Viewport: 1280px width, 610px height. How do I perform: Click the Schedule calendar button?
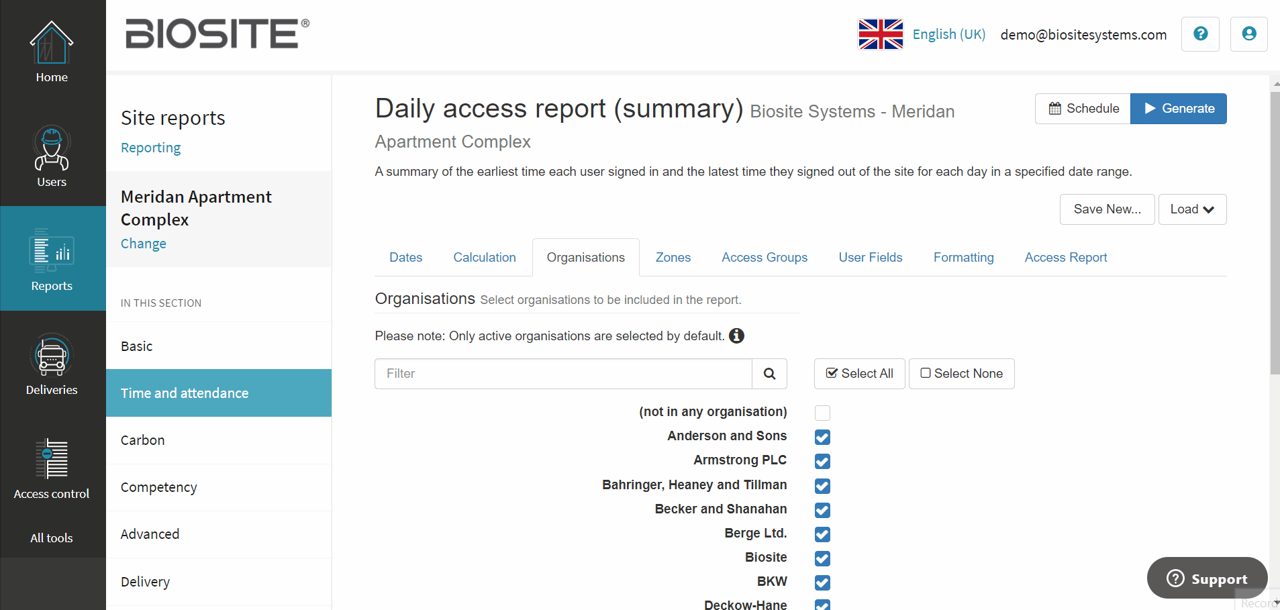tap(1083, 109)
